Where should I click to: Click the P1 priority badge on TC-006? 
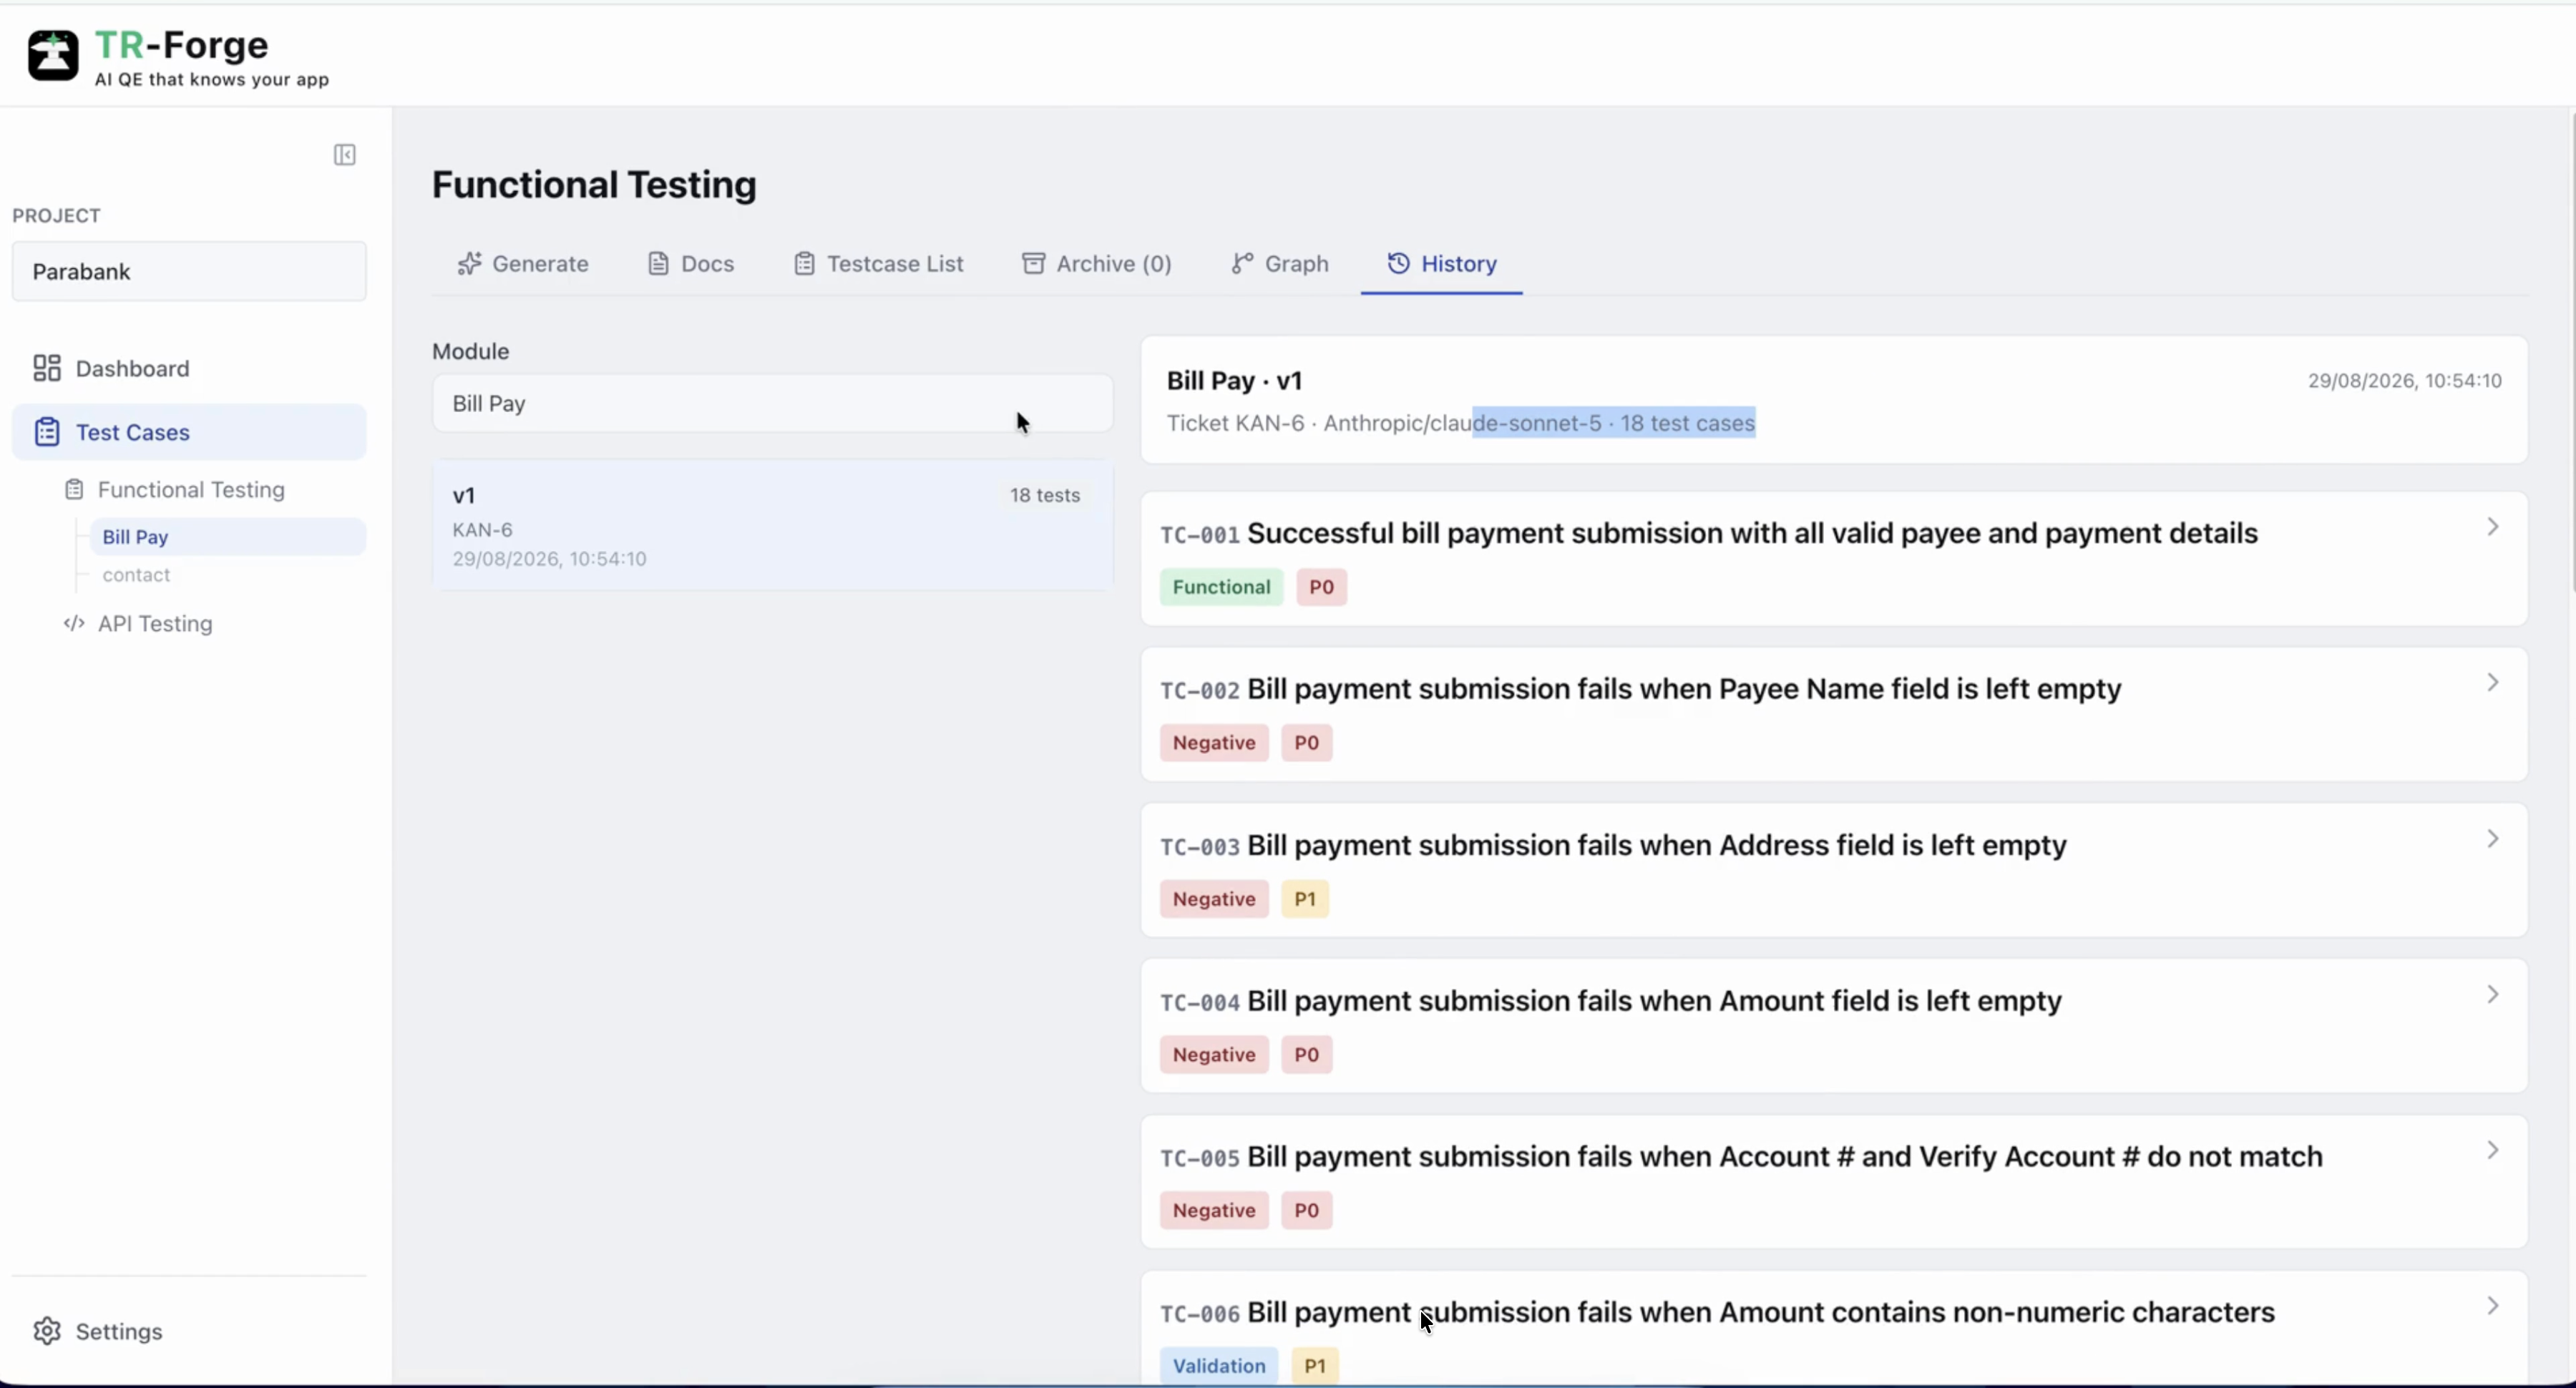click(x=1315, y=1366)
